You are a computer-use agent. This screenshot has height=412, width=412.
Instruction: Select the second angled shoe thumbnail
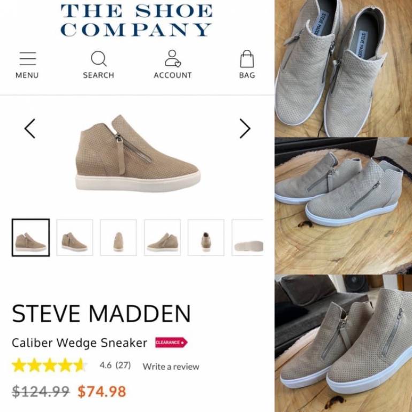(x=74, y=238)
